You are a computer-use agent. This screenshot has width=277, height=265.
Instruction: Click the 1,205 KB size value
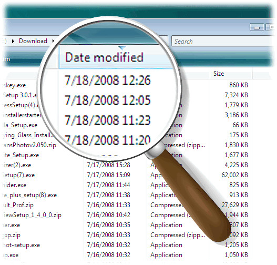pos(236,245)
